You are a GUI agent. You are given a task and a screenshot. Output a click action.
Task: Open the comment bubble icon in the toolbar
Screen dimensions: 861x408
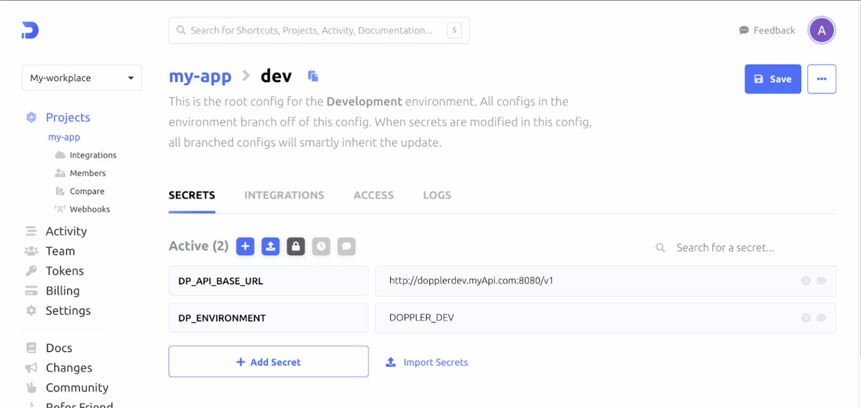[346, 246]
